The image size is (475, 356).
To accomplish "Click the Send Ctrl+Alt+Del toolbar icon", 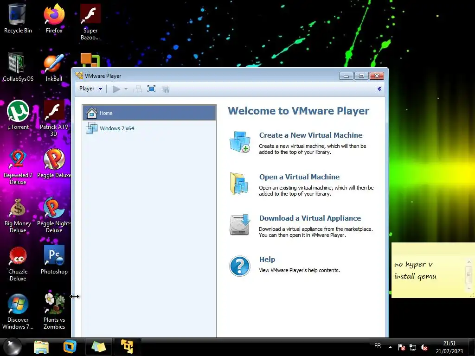I will 137,89.
